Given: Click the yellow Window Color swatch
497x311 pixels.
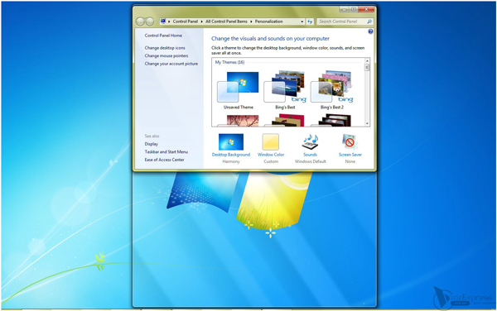Looking at the screenshot, I should tap(271, 141).
